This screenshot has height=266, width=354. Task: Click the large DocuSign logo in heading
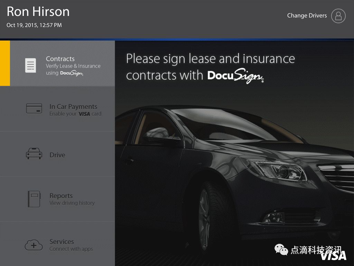coord(235,76)
